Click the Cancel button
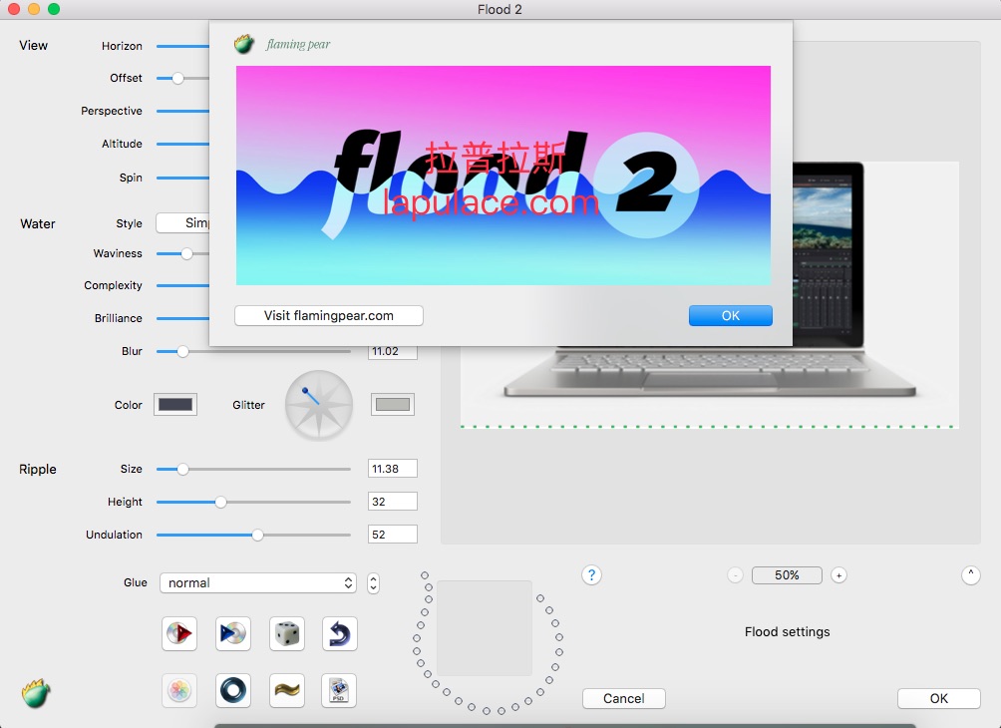 pyautogui.click(x=624, y=698)
